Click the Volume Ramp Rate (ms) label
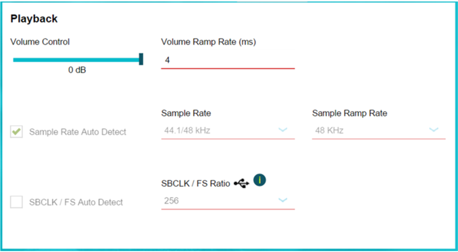The height and width of the screenshot is (252, 458). click(208, 42)
